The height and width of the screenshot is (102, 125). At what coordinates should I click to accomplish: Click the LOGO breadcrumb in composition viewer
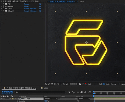click(82, 2)
